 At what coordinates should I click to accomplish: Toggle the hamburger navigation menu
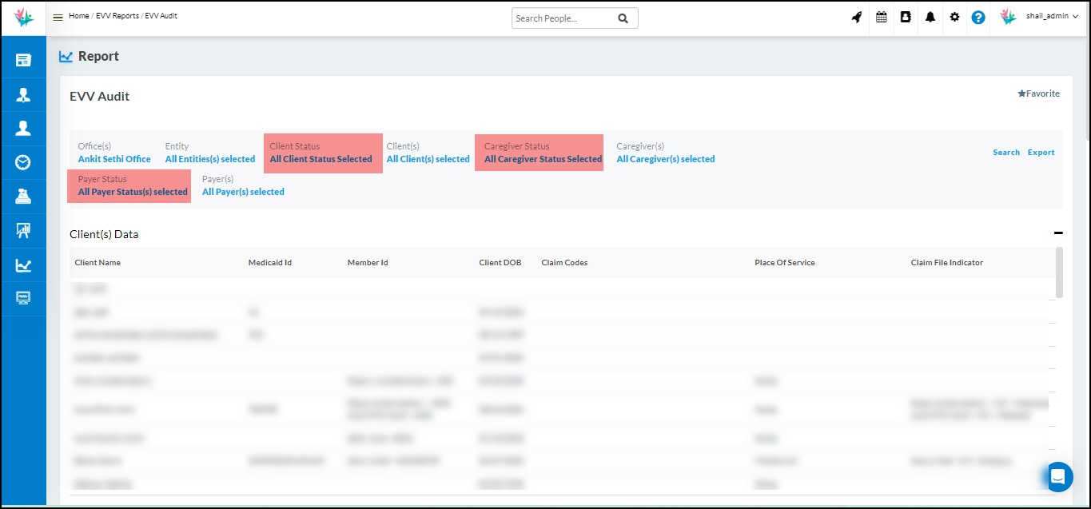tap(58, 17)
